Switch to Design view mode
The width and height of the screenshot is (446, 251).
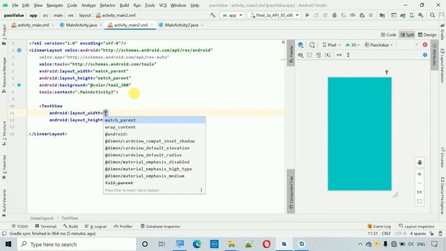point(427,35)
